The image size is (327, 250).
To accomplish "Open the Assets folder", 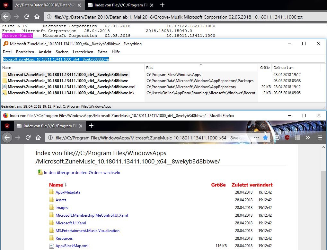I will click(x=61, y=200).
